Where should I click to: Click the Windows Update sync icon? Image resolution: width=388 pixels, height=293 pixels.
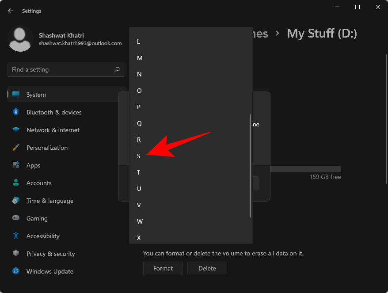(x=16, y=271)
